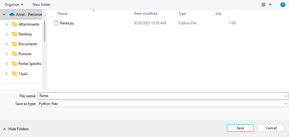Open the view options list icon
This screenshot has height=137, width=289.
pyautogui.click(x=263, y=5)
